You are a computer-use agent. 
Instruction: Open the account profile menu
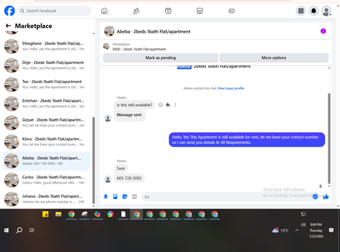(326, 11)
